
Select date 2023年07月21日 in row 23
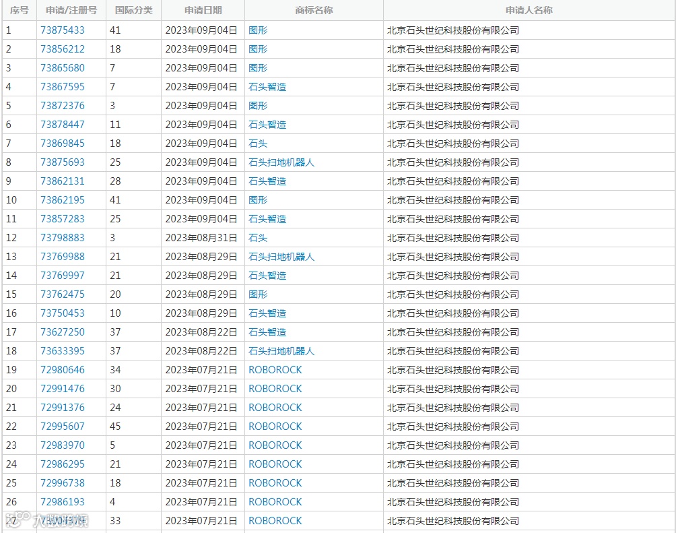click(x=201, y=445)
